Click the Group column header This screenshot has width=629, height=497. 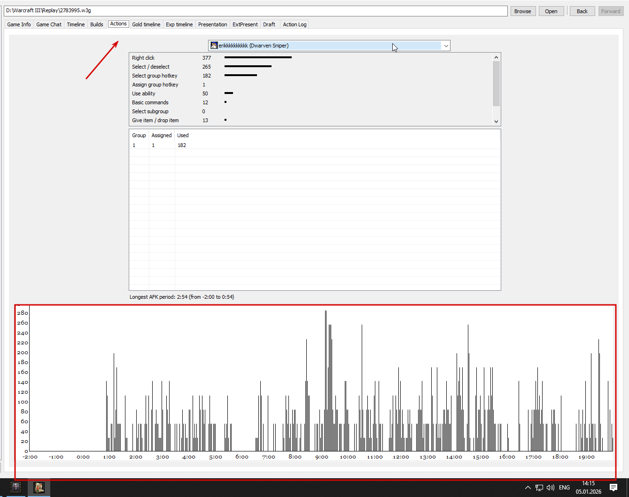coord(139,135)
